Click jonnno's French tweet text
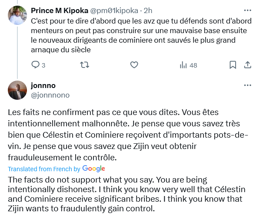260x220 pixels. (128, 135)
